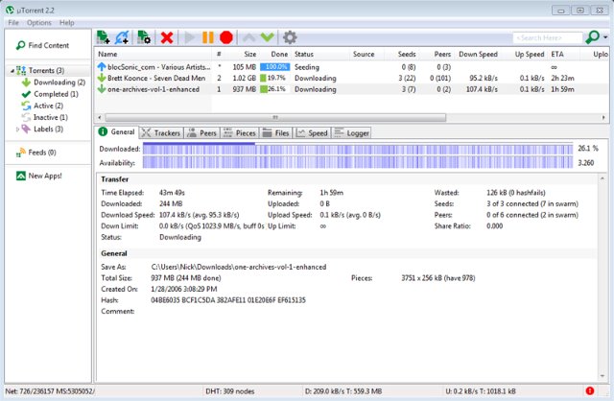This screenshot has width=614, height=401.
Task: Pause the selected torrent
Action: point(207,37)
